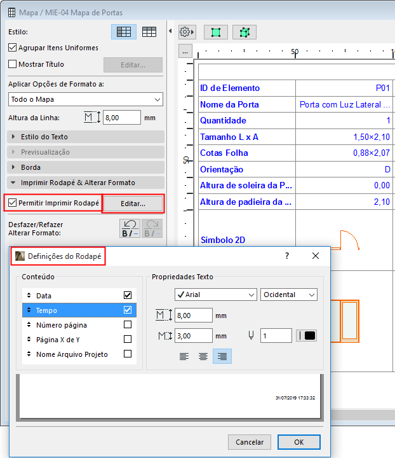Click the 3,00 mm margin field
395x458 pixels.
click(x=194, y=336)
